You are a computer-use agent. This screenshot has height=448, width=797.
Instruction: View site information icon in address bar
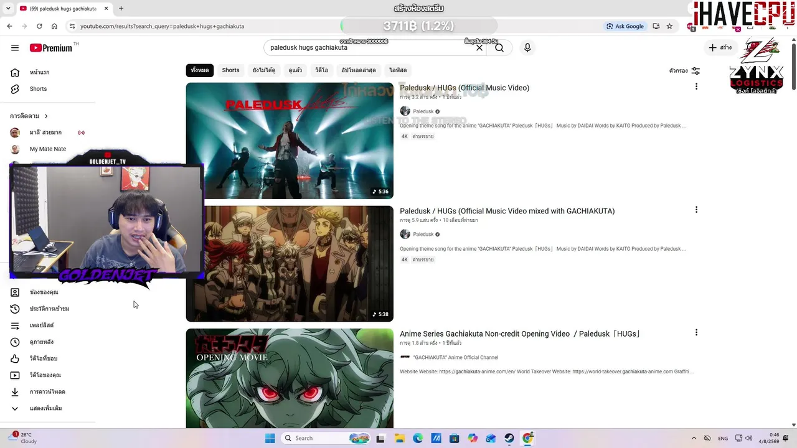point(72,26)
